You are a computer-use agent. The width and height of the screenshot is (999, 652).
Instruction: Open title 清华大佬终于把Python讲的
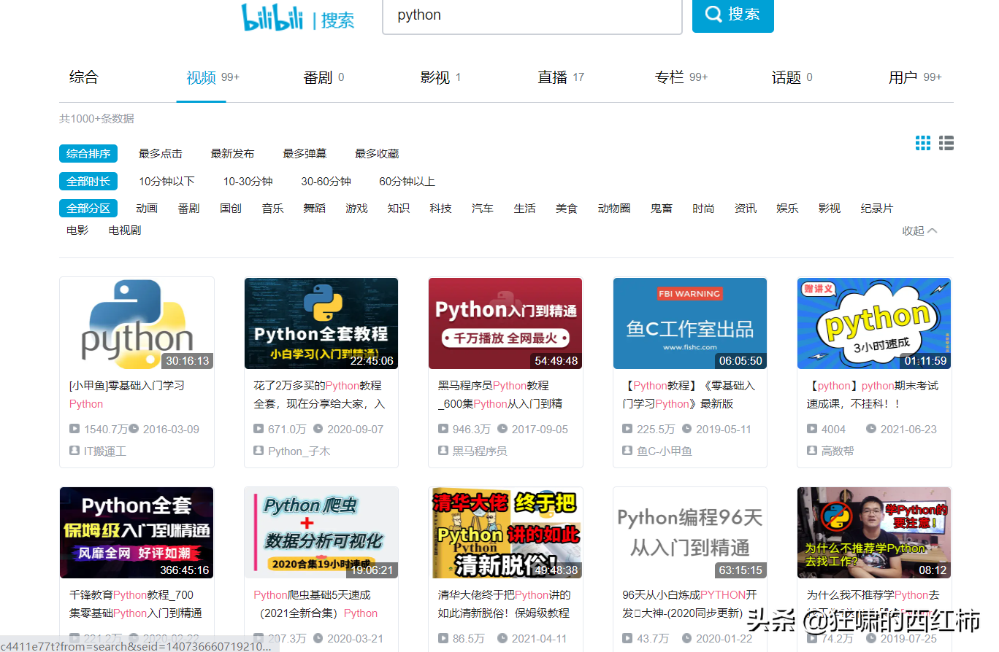[505, 604]
